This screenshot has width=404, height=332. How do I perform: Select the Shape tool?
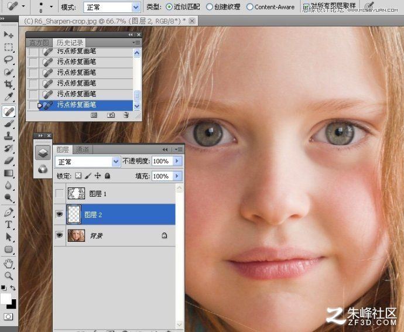pyautogui.click(x=9, y=249)
